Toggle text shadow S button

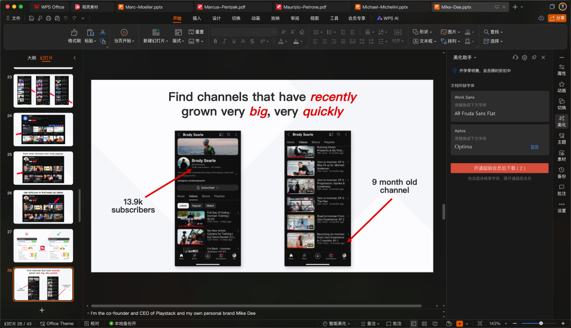coord(252,41)
